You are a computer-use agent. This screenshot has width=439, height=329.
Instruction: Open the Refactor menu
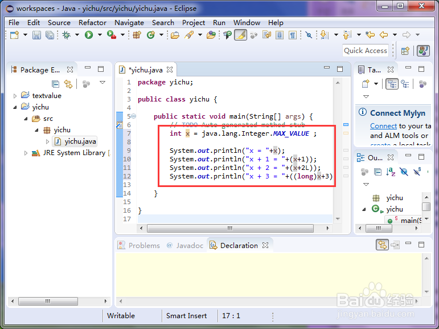[92, 22]
